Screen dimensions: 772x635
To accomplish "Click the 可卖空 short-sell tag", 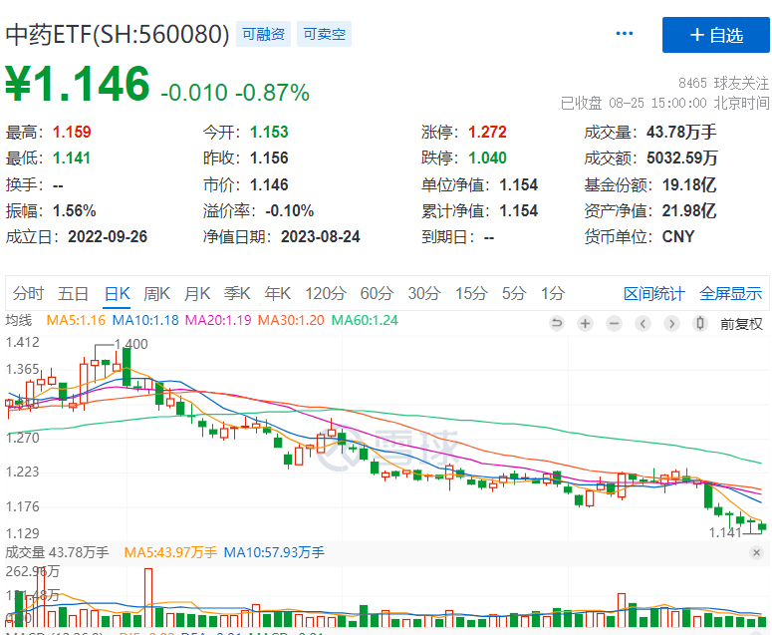I will click(x=324, y=34).
